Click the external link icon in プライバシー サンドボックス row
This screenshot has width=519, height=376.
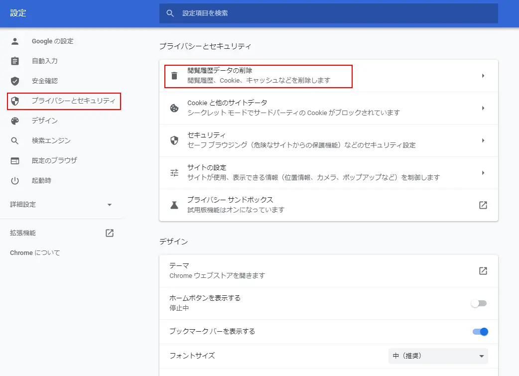pos(483,205)
